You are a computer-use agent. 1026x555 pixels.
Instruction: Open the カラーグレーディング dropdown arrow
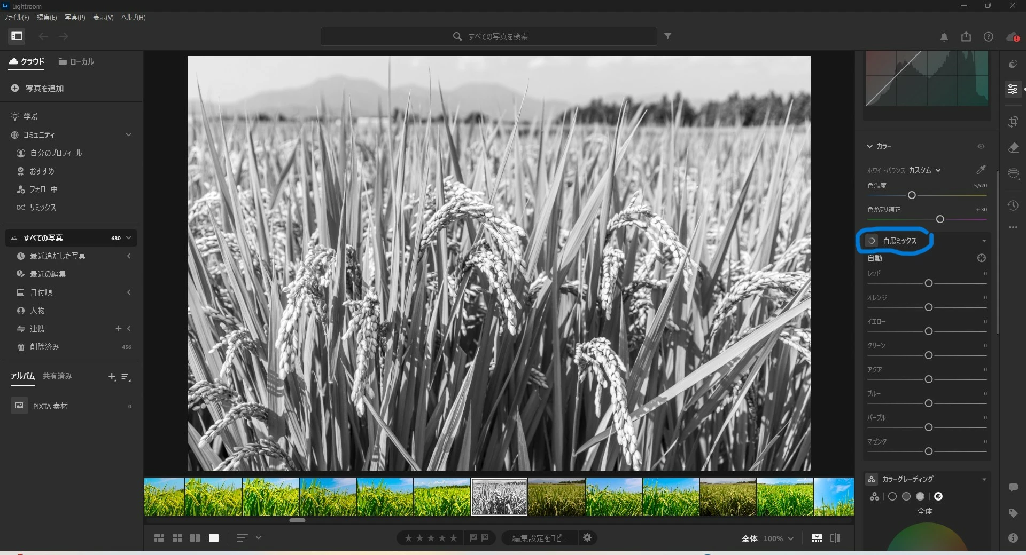click(984, 480)
